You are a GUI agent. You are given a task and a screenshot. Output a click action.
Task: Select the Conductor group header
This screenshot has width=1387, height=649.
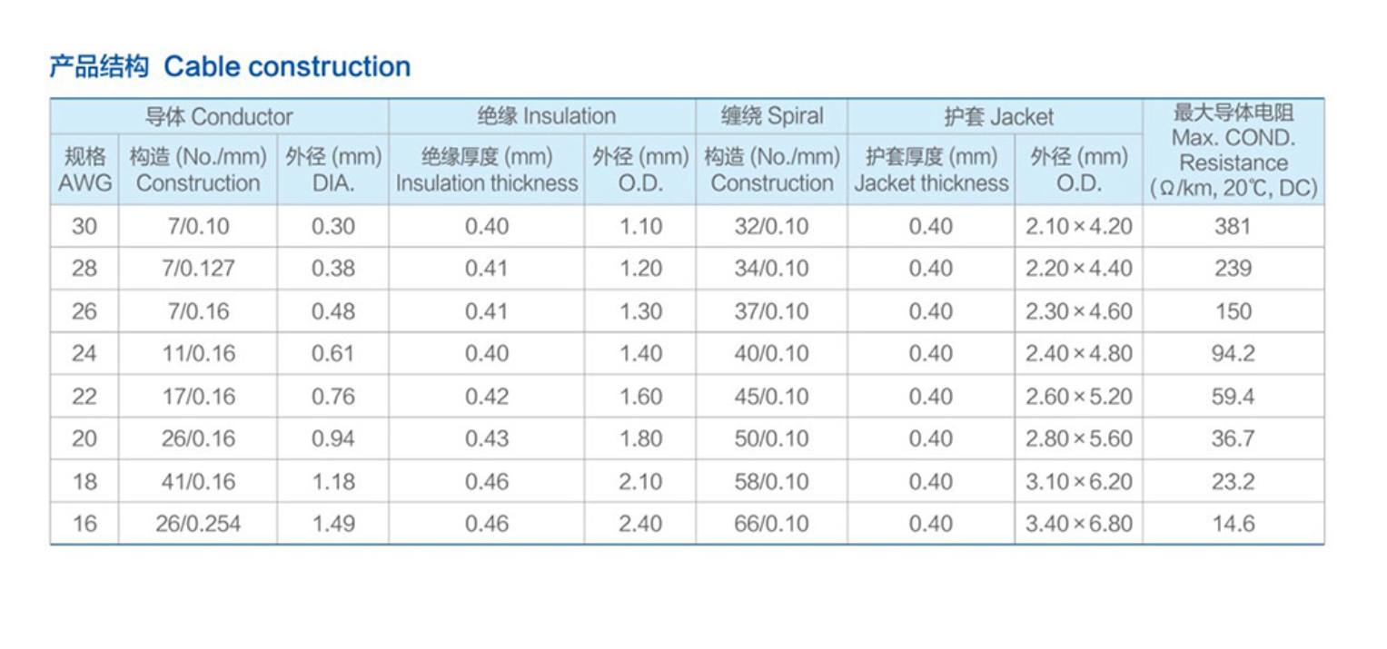[x=219, y=117]
